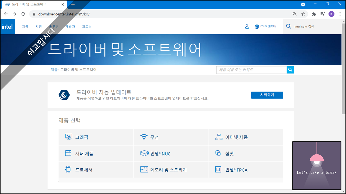Click the 칩셋 product link
The width and height of the screenshot is (346, 194).
point(229,154)
